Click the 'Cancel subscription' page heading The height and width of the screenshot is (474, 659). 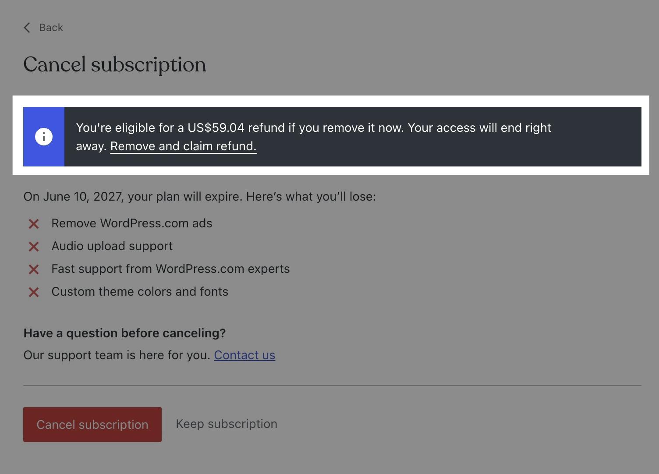(115, 65)
